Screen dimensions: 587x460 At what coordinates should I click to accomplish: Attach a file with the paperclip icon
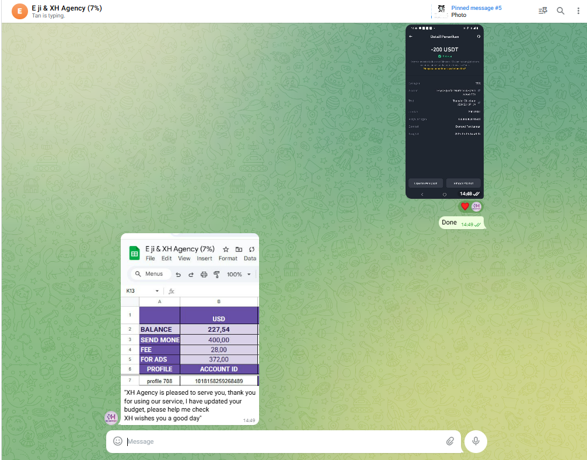coord(450,441)
